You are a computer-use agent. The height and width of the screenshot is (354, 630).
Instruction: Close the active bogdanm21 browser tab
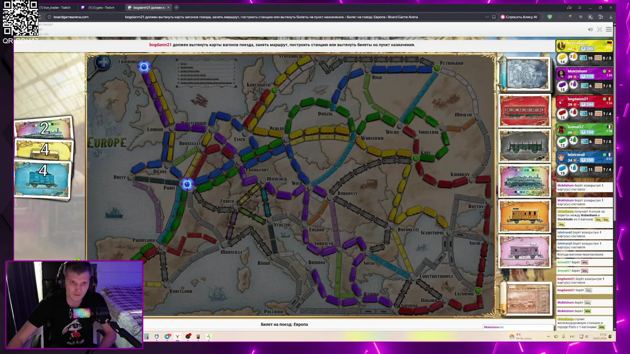click(168, 7)
